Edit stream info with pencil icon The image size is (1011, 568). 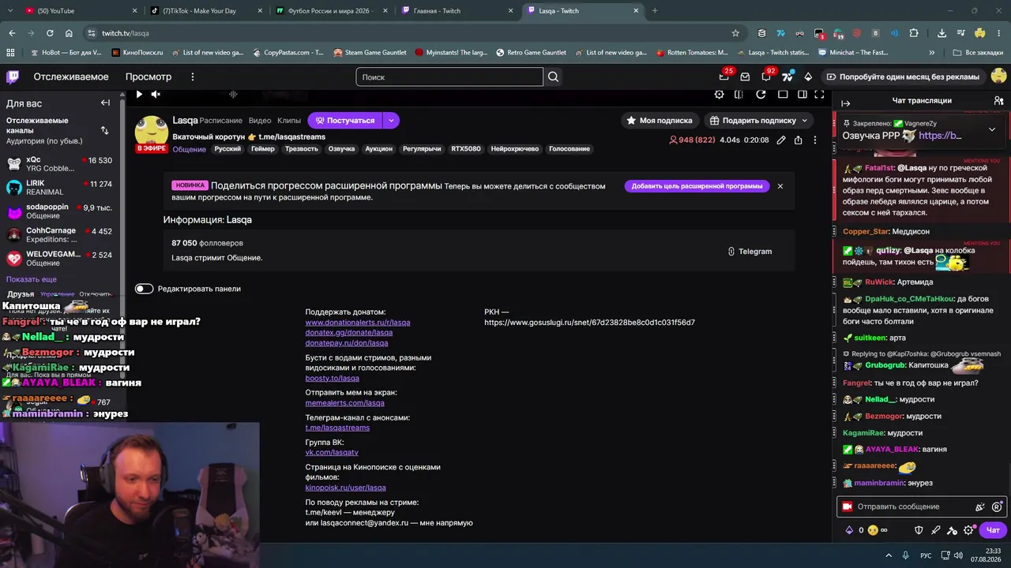coord(780,140)
